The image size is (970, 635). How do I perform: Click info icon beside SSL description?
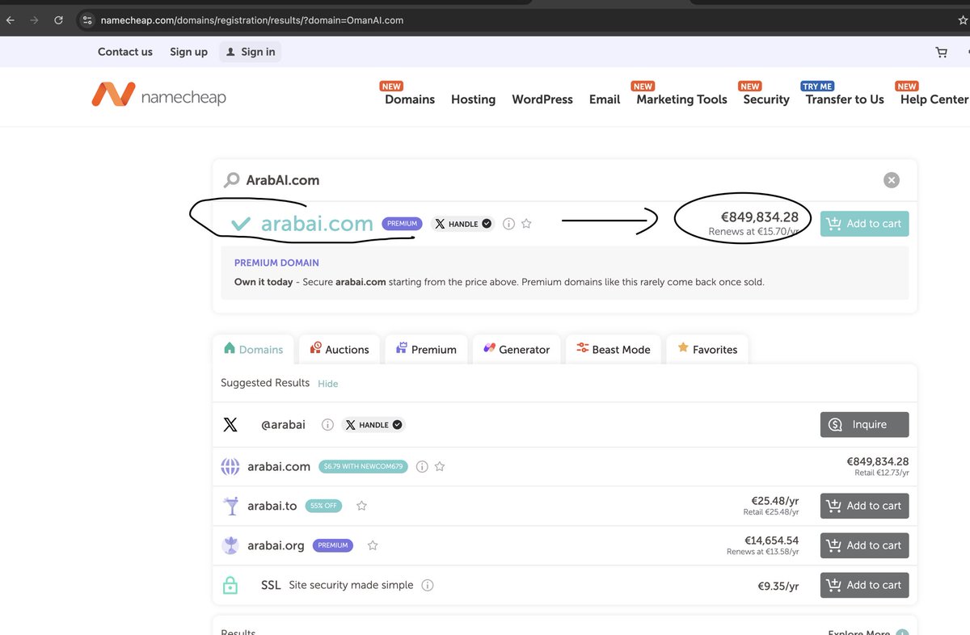pyautogui.click(x=428, y=585)
